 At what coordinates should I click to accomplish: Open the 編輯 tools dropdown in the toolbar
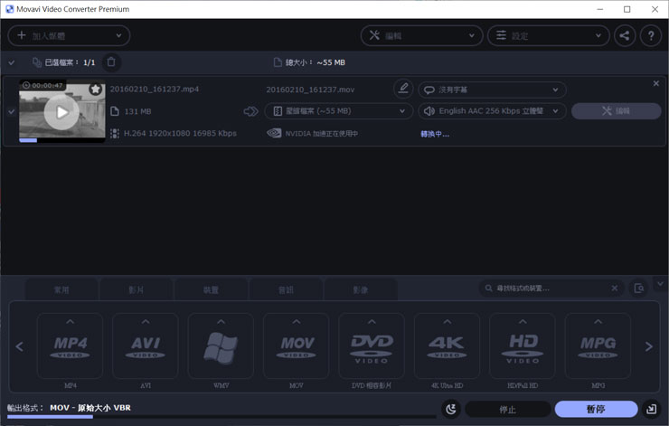click(421, 36)
